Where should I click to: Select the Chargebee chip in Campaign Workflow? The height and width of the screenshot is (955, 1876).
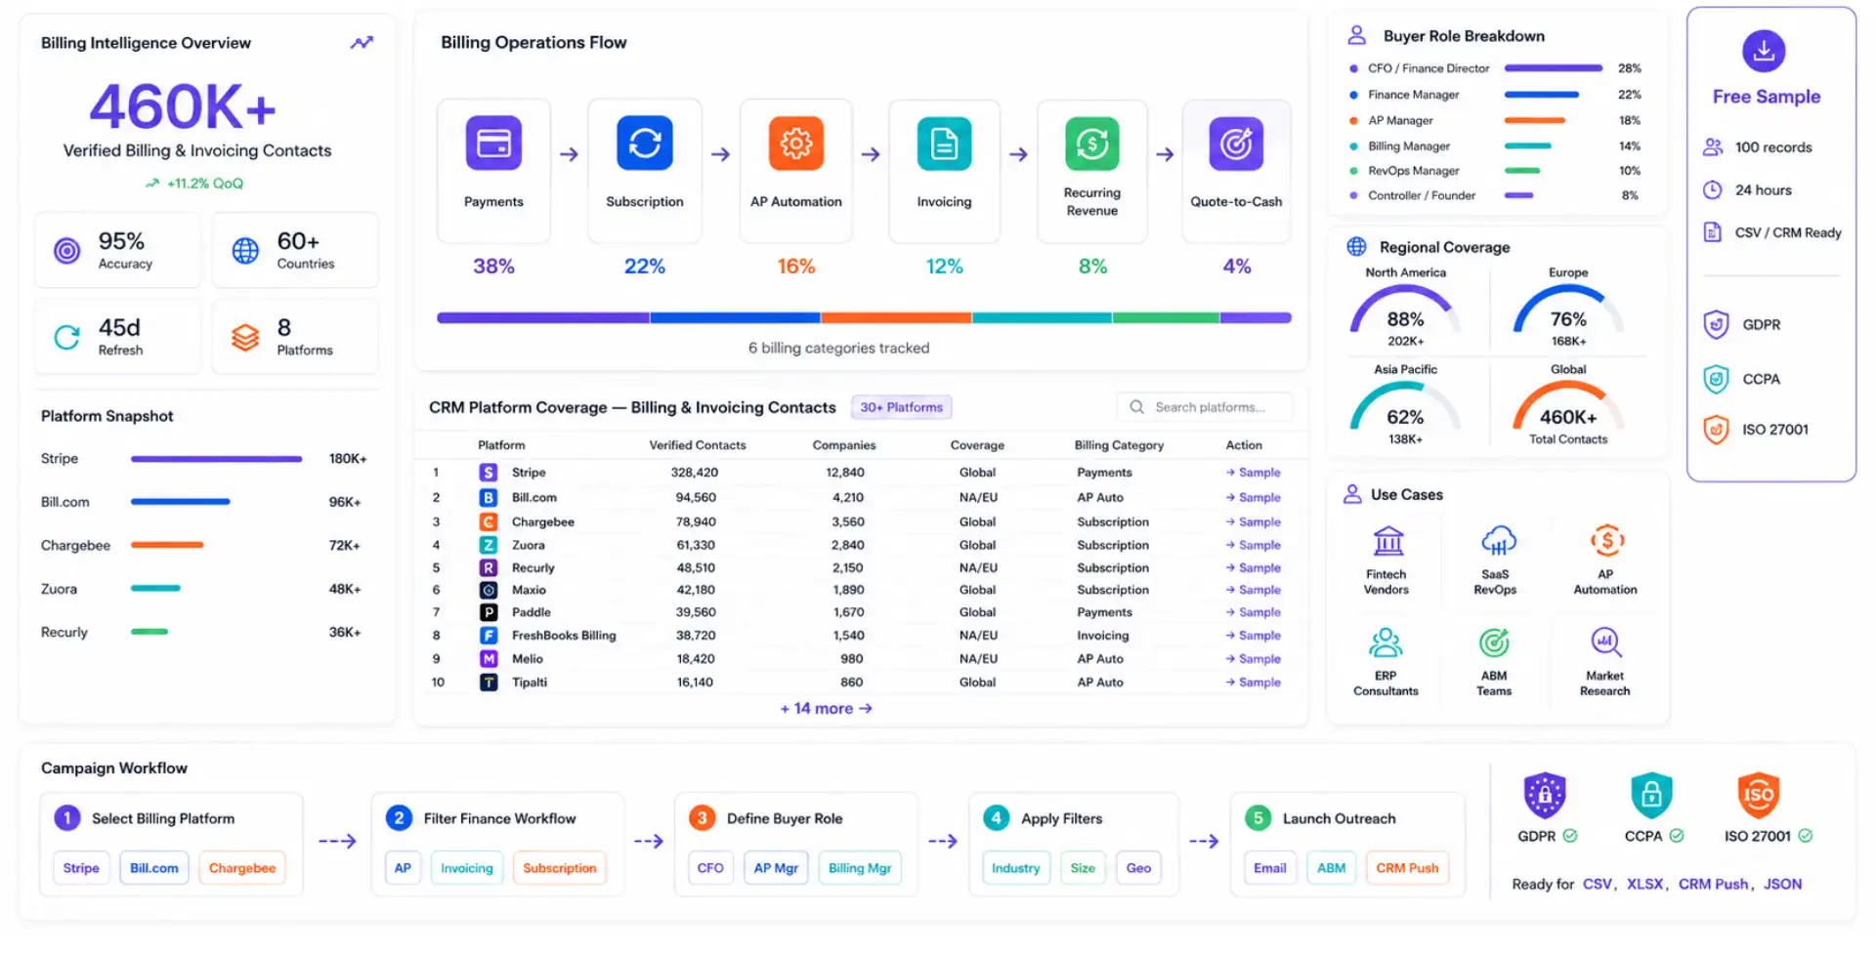[242, 868]
